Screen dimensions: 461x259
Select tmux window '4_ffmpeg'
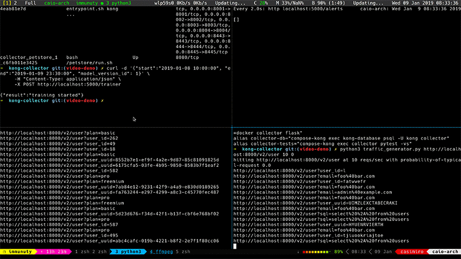(161, 252)
